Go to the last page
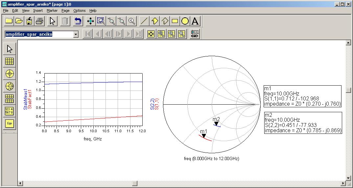 tap(138, 34)
